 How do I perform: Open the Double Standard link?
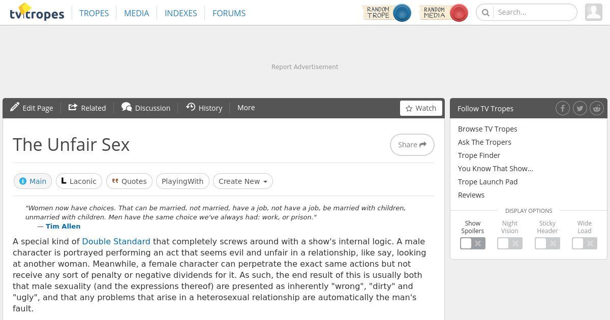click(x=116, y=241)
